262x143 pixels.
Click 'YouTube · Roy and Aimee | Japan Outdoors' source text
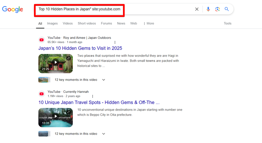[79, 38]
